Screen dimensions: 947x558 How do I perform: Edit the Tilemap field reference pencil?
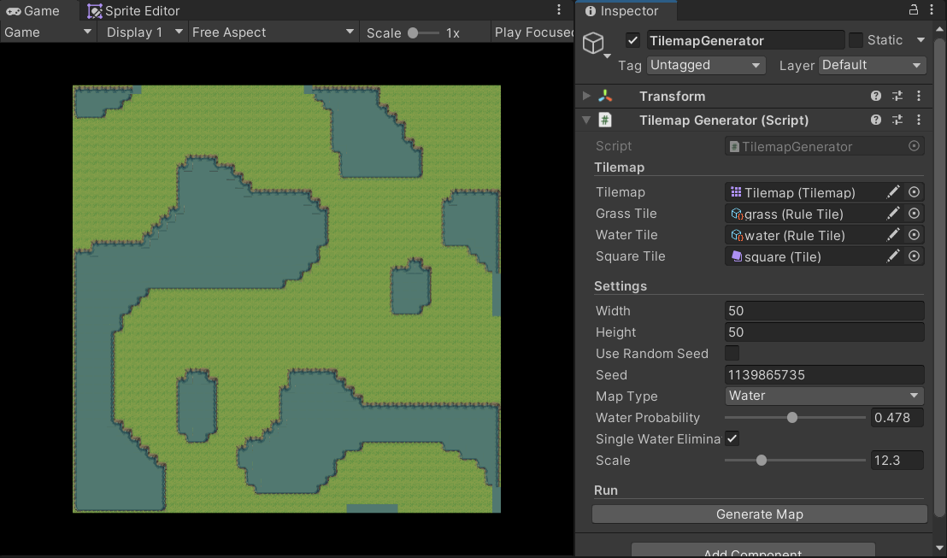(892, 192)
